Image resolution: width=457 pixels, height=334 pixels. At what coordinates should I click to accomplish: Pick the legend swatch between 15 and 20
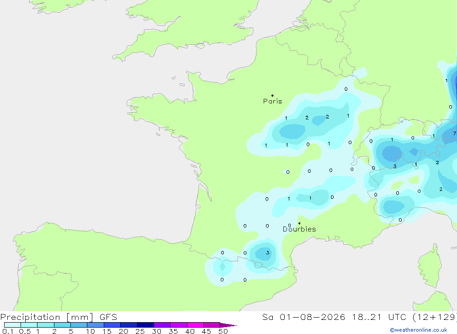coord(112,325)
